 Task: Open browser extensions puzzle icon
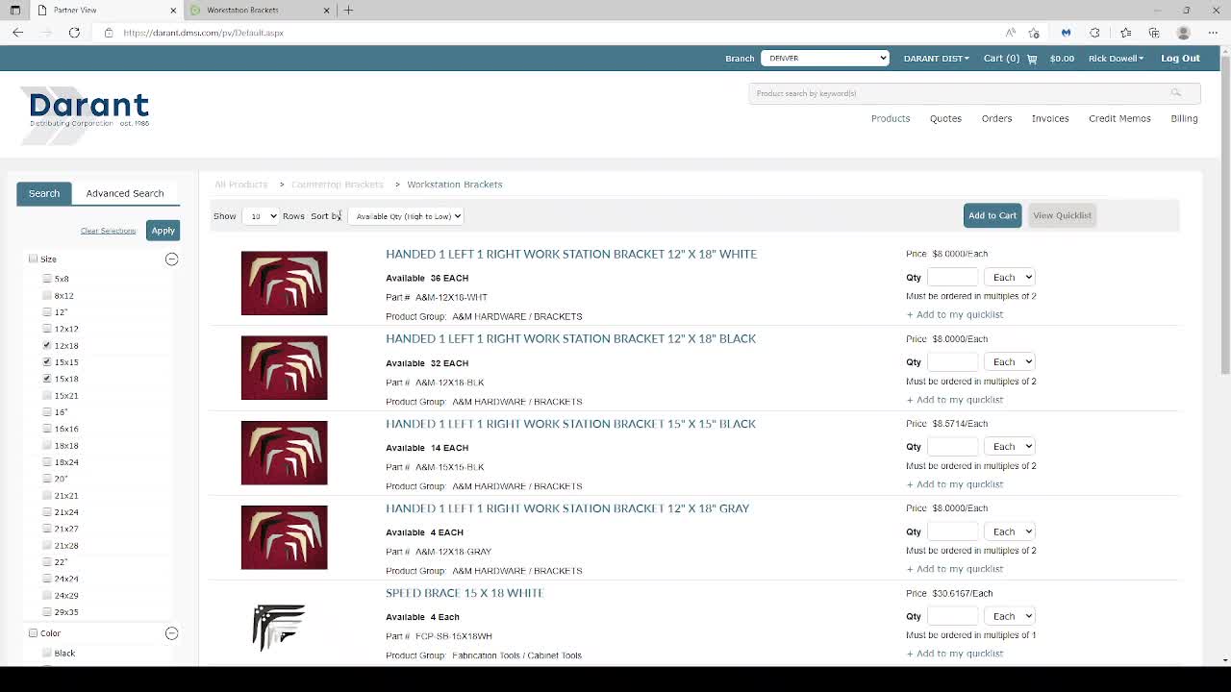(x=1094, y=33)
